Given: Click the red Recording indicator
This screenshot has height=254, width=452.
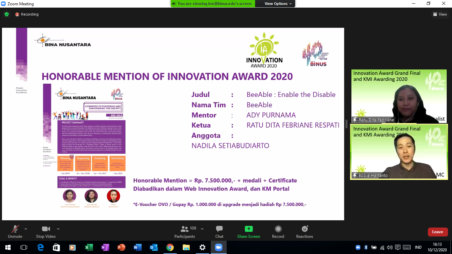Looking at the screenshot, I should point(27,14).
